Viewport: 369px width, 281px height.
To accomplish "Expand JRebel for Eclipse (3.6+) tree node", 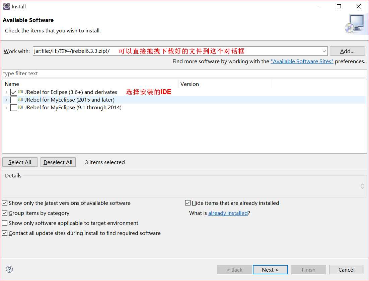I will pos(6,92).
